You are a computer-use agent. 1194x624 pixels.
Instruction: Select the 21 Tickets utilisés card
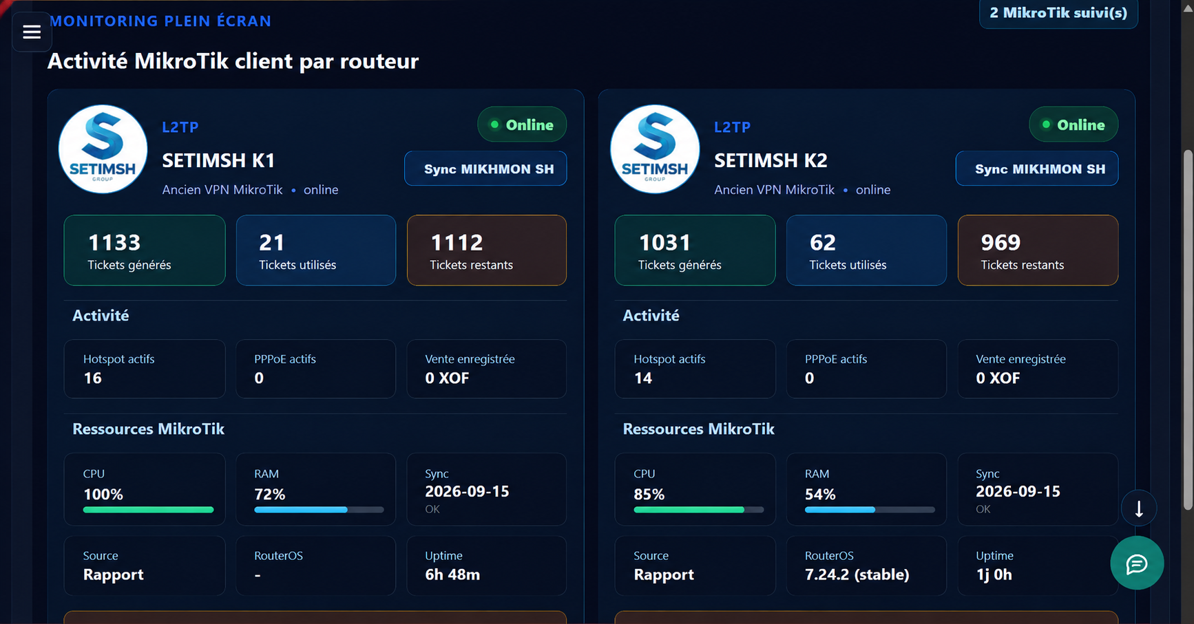coord(316,250)
